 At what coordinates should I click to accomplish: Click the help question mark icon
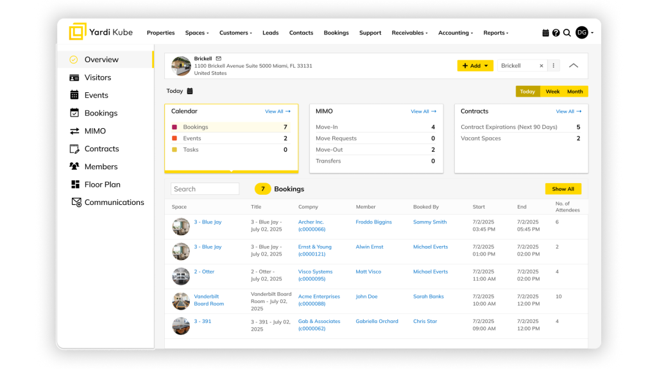click(556, 33)
